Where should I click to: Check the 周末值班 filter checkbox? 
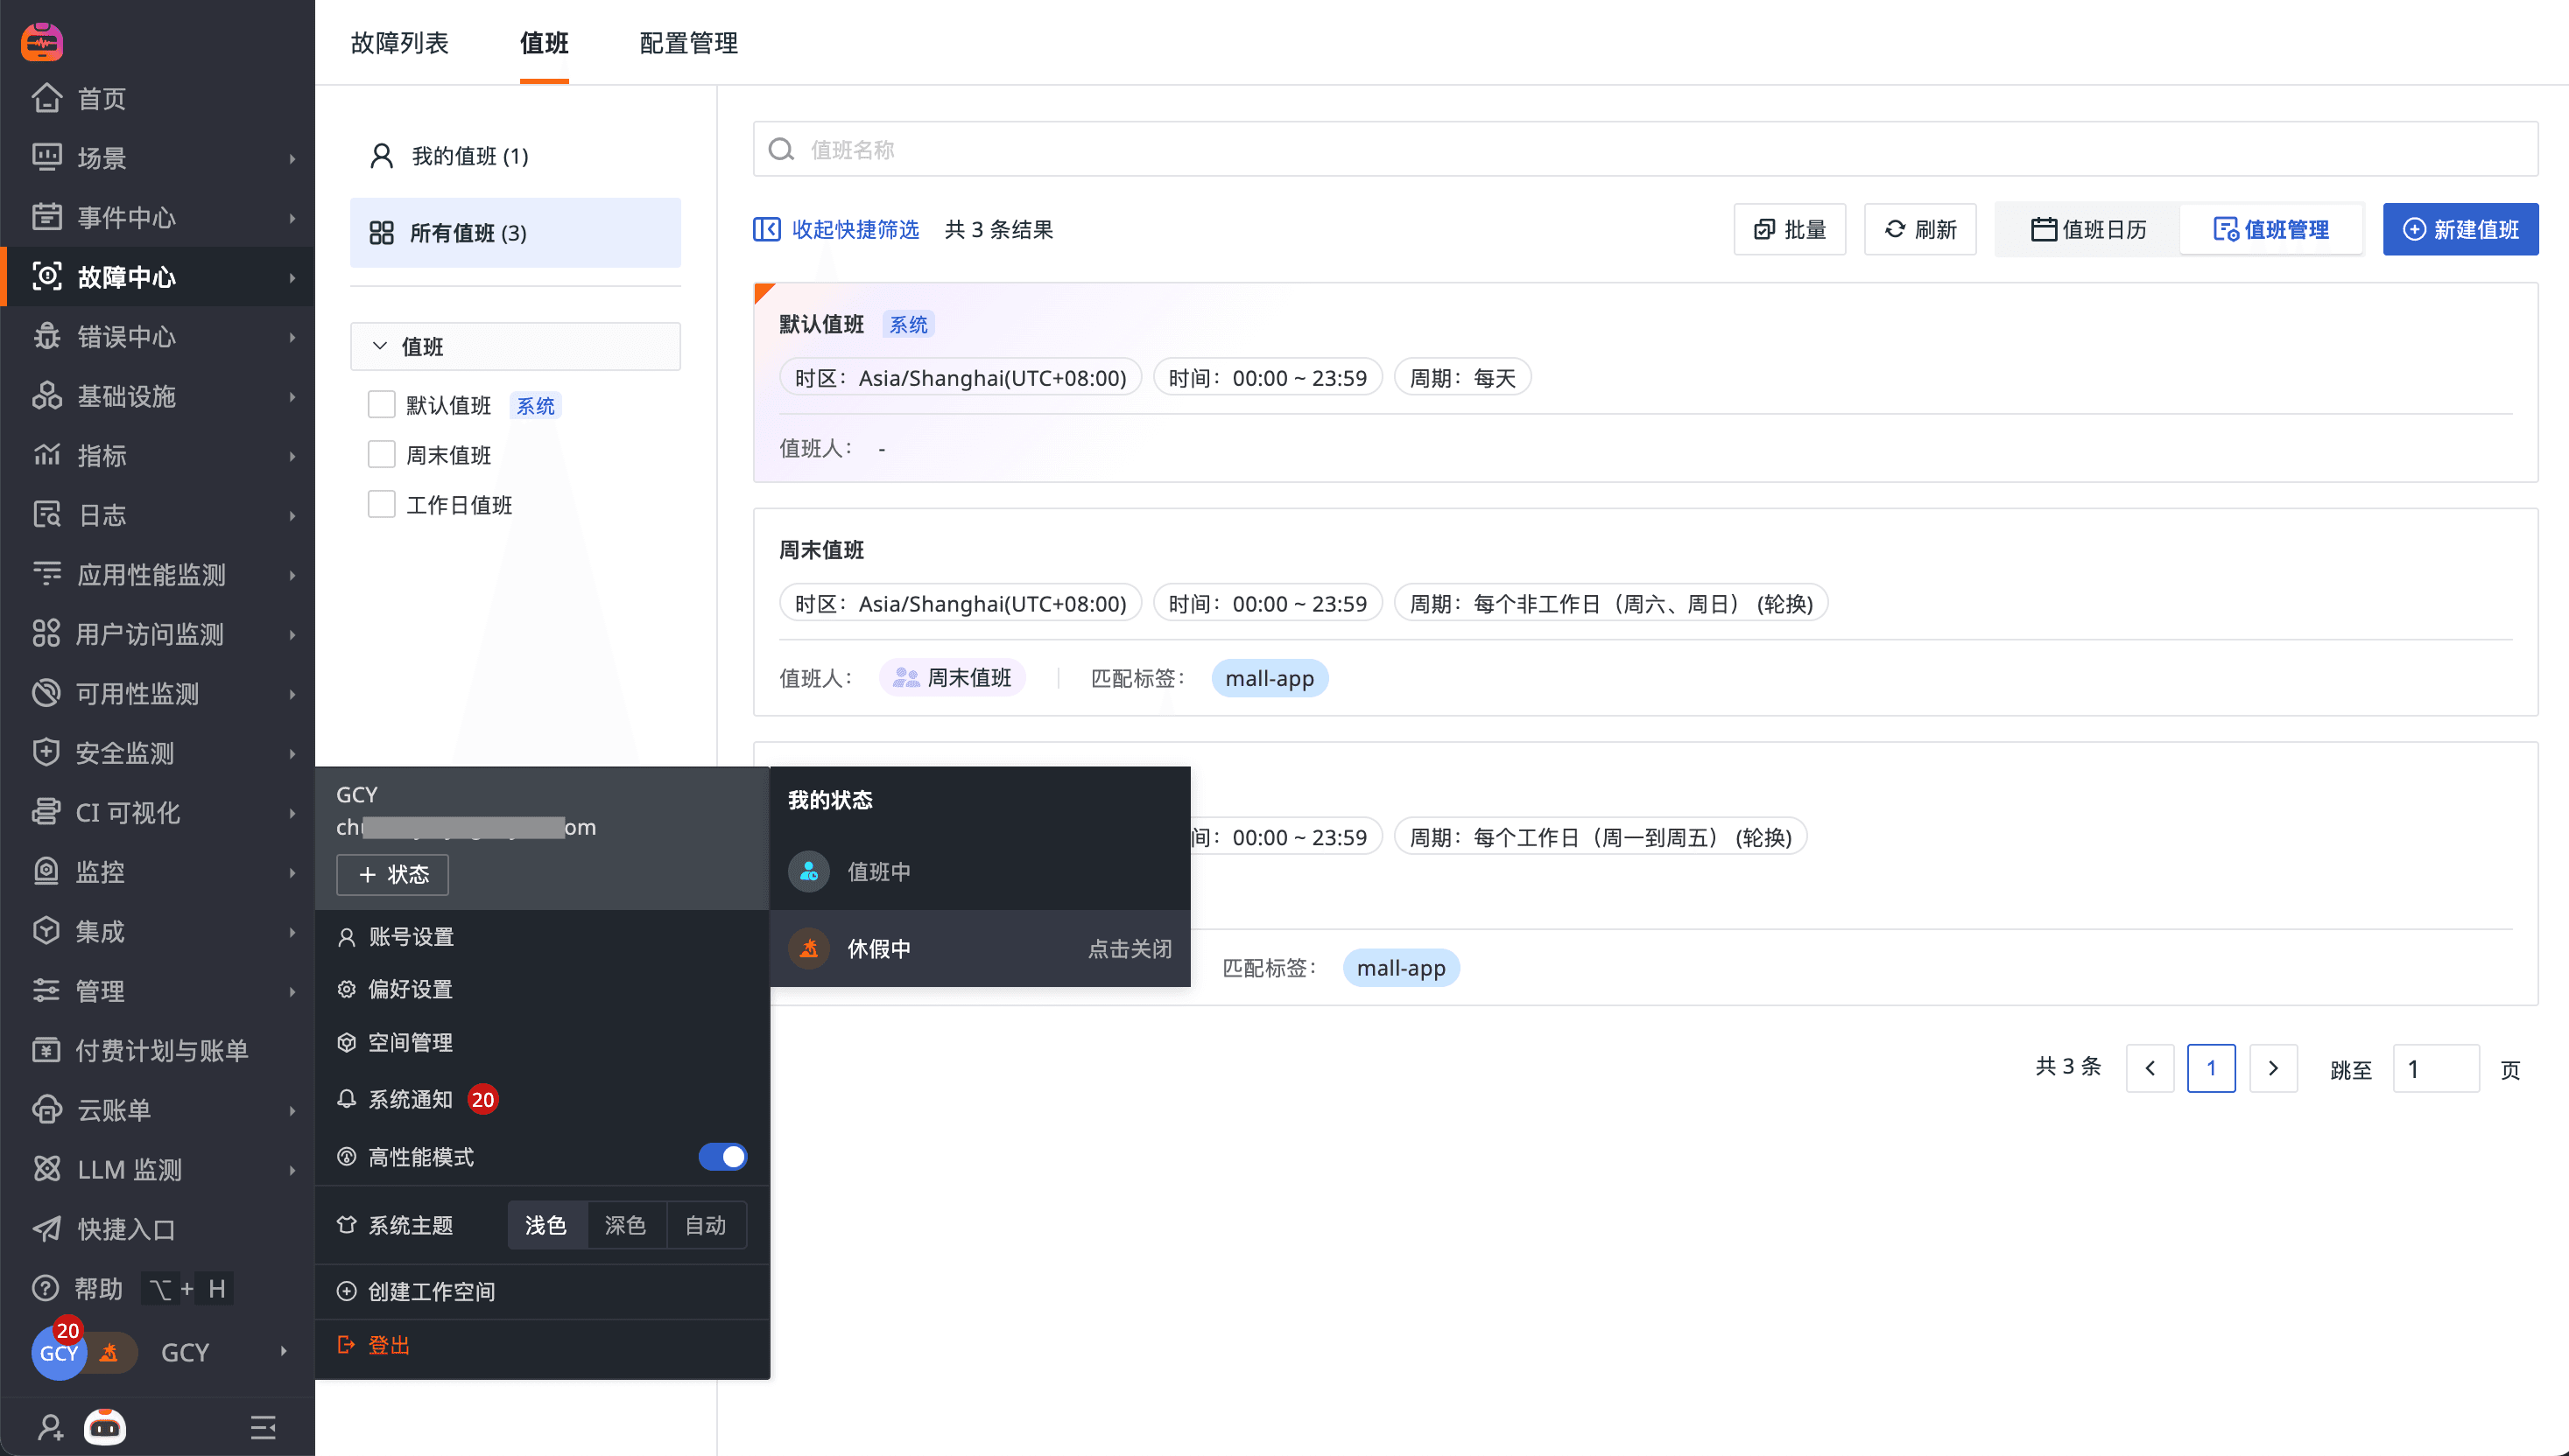coord(381,455)
